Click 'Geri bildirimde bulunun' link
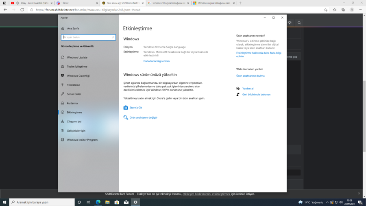Image resolution: width=366 pixels, height=206 pixels. coord(256,95)
